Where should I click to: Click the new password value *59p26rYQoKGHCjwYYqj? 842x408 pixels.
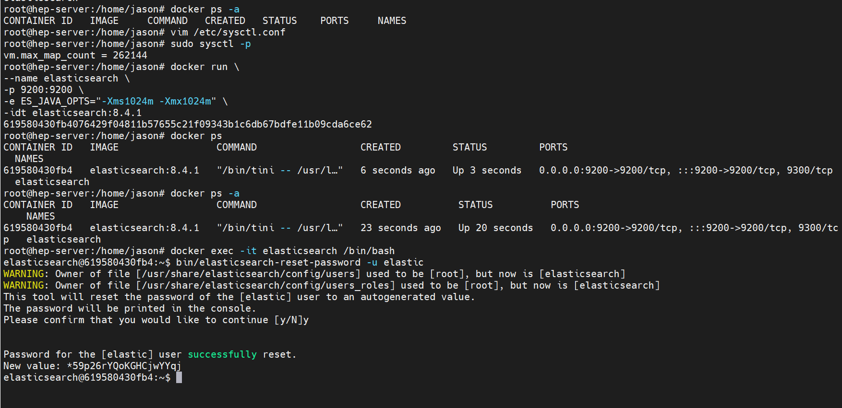tap(124, 366)
